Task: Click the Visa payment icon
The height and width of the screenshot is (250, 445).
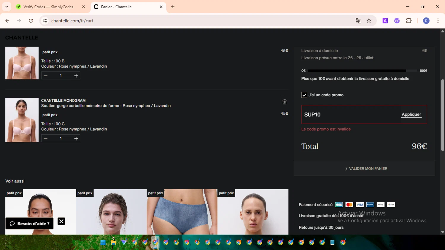Action: pos(360,205)
